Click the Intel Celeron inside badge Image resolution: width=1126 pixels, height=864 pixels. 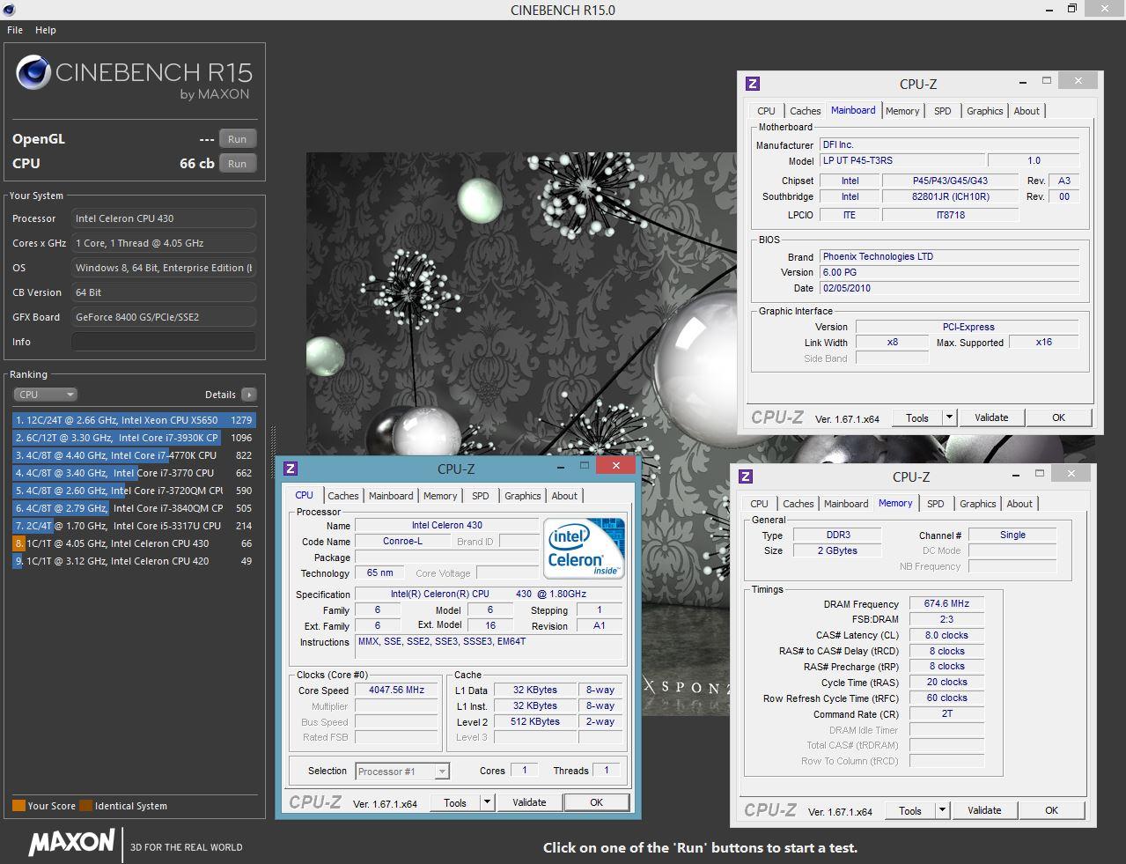(x=585, y=549)
